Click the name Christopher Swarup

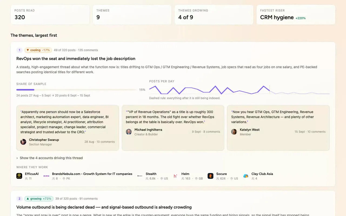[x=44, y=140]
